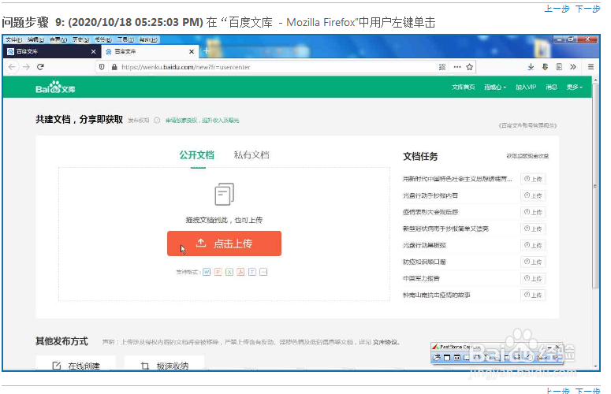Click the PowerPoint format icon
Viewport: 611px width, 394px height.
click(218, 272)
